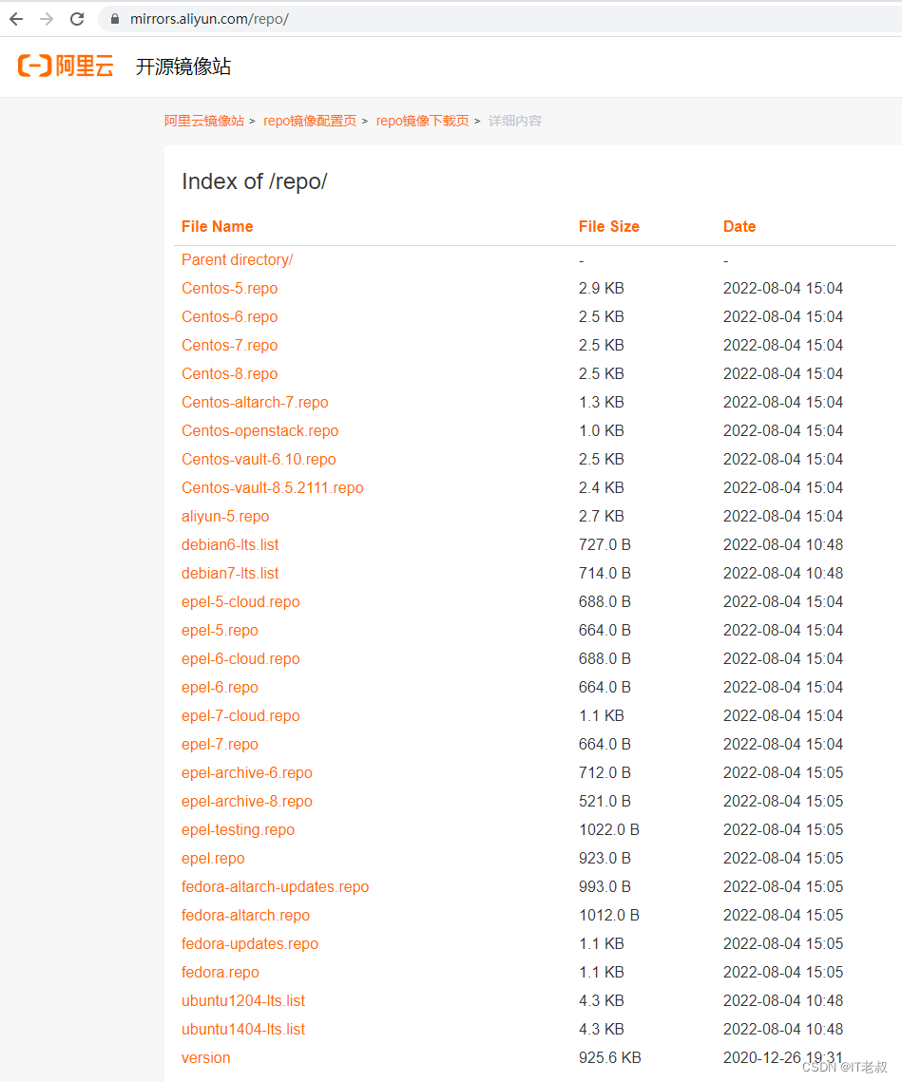Open the Parent directory/ link
902x1082 pixels.
pyautogui.click(x=237, y=260)
